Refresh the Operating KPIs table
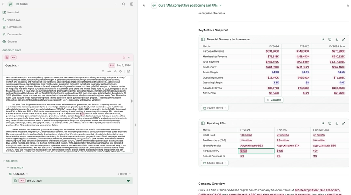This screenshot has height=195, width=351. click(x=323, y=123)
